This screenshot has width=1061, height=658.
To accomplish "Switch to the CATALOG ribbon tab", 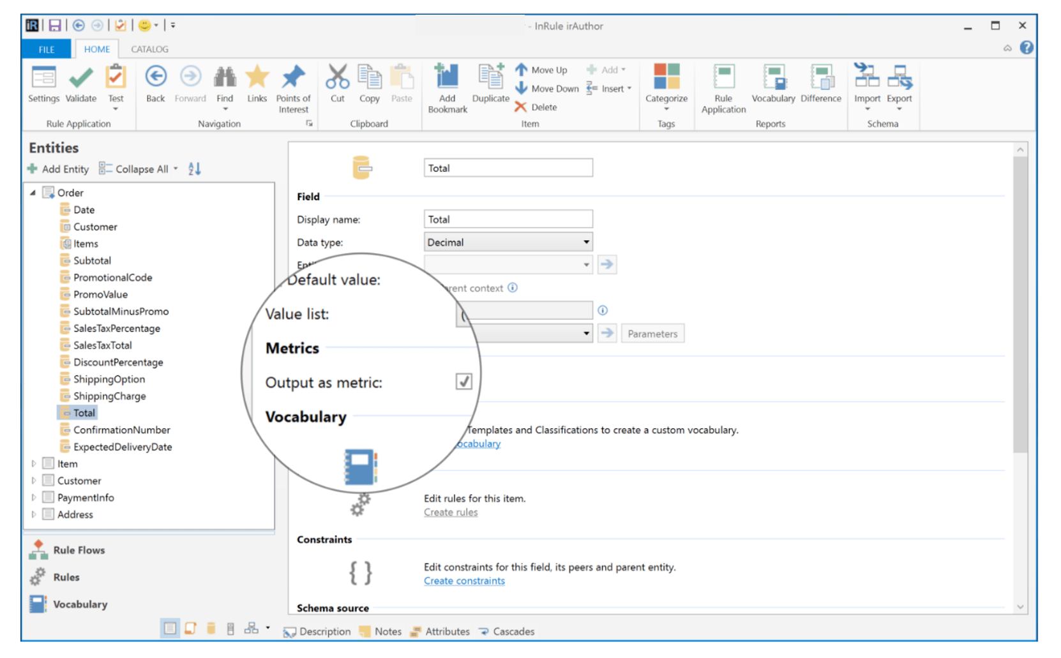I will coord(150,49).
